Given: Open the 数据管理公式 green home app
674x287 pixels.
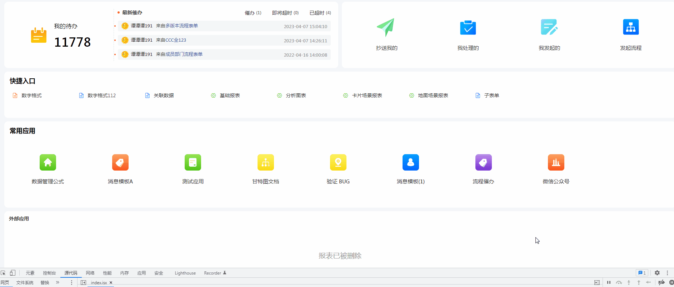Looking at the screenshot, I should click(x=48, y=162).
